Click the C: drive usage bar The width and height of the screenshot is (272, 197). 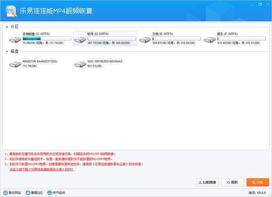[x=47, y=38]
